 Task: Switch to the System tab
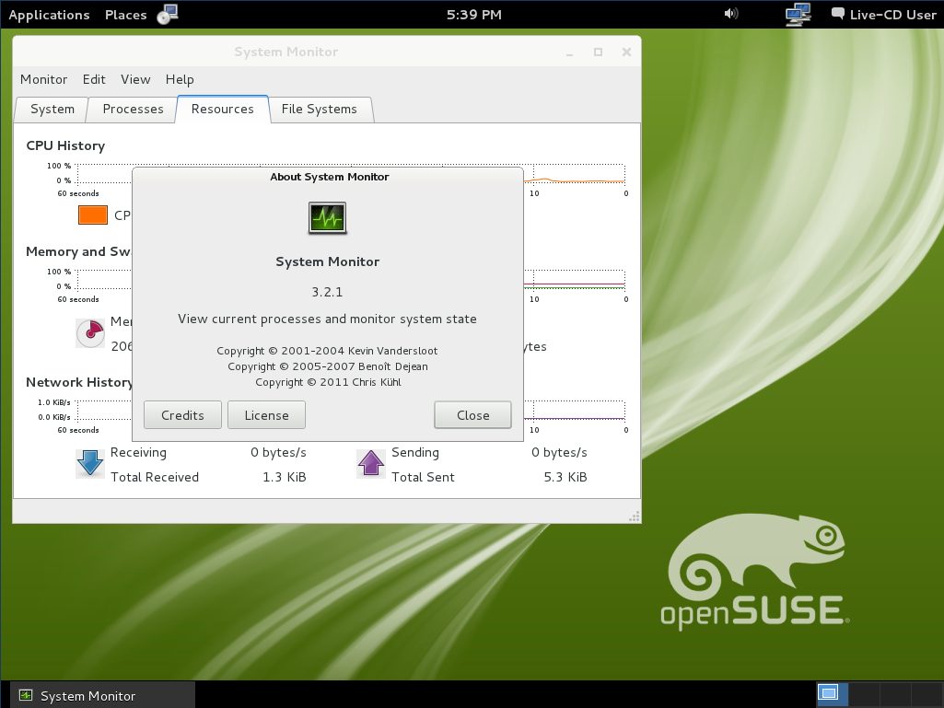pyautogui.click(x=52, y=110)
